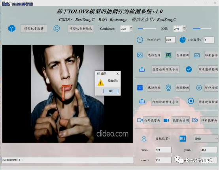Click the webcam video detection icon
The image size is (219, 170).
tap(168, 88)
